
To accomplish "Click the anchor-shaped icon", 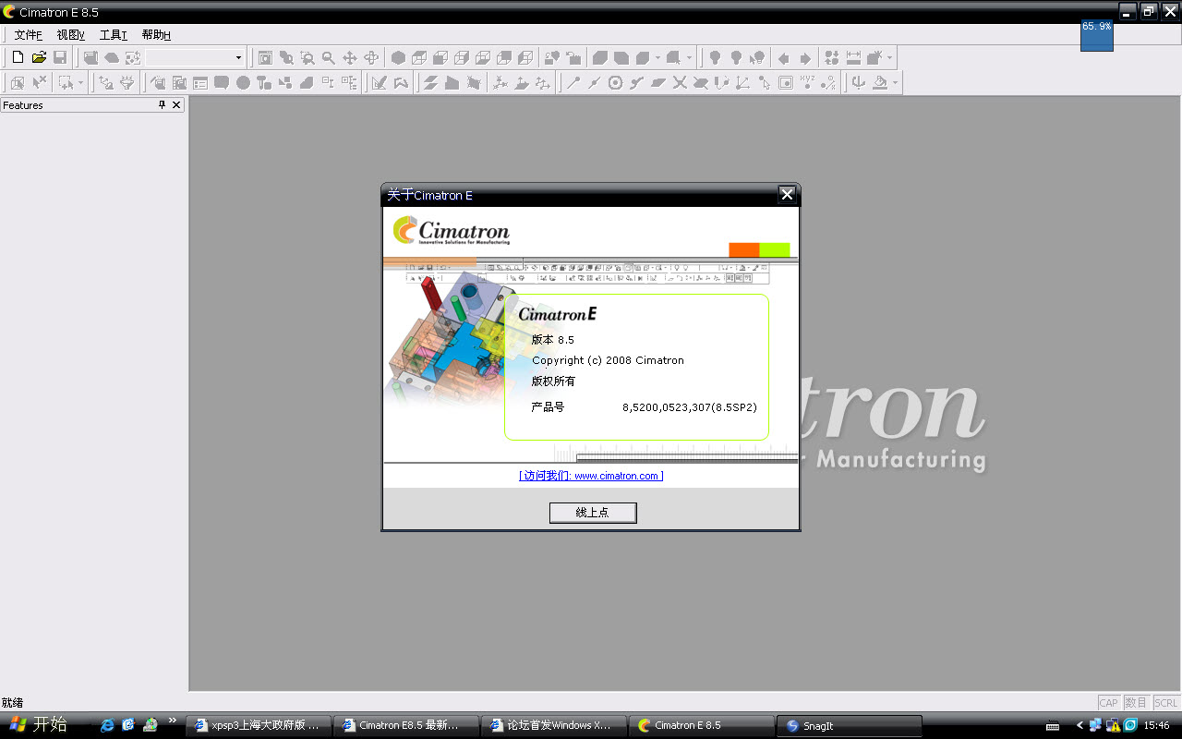I will tap(859, 82).
